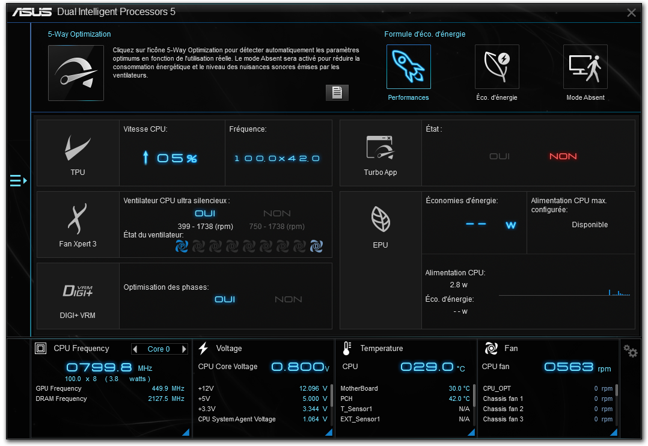This screenshot has width=648, height=446.
Task: Open the TPU panel
Action: click(78, 153)
